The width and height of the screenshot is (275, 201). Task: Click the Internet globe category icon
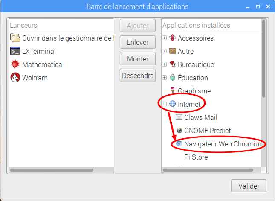point(172,104)
